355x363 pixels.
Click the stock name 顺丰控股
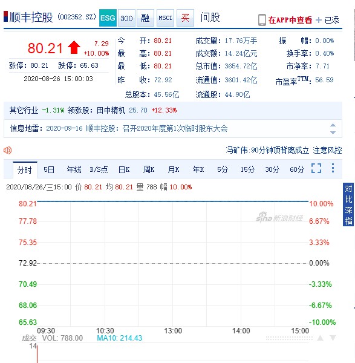click(31, 18)
